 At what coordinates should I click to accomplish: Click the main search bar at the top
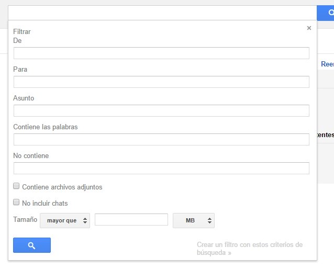(x=162, y=13)
